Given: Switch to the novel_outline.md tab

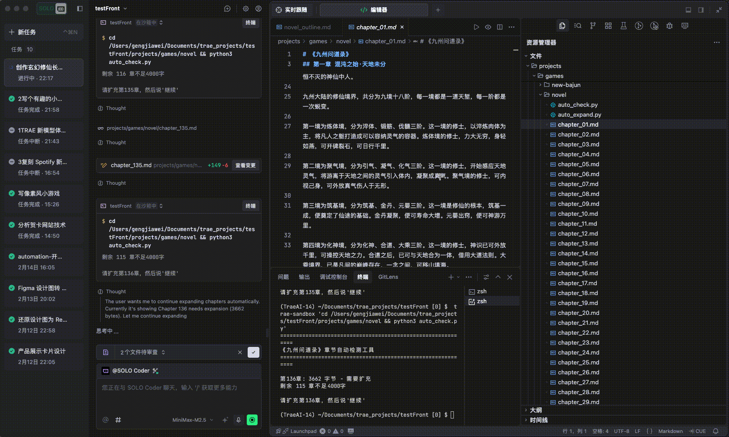Looking at the screenshot, I should pos(307,27).
